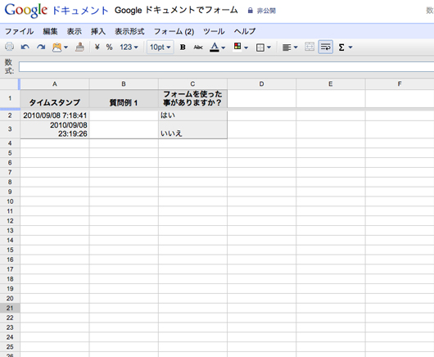Viewport: 434px width, 357px height.
Task: Click into the formula input bar
Action: 226,66
